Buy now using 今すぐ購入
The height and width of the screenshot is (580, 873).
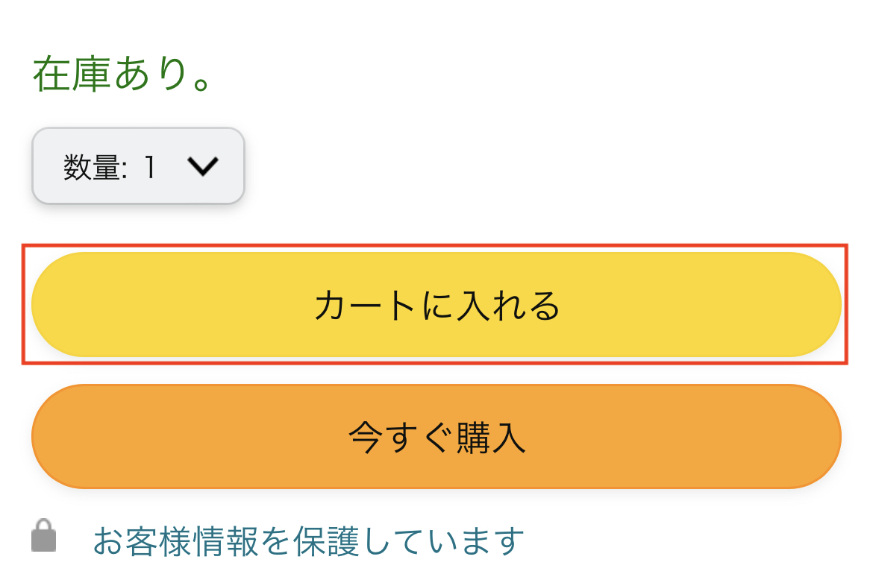pos(436,437)
